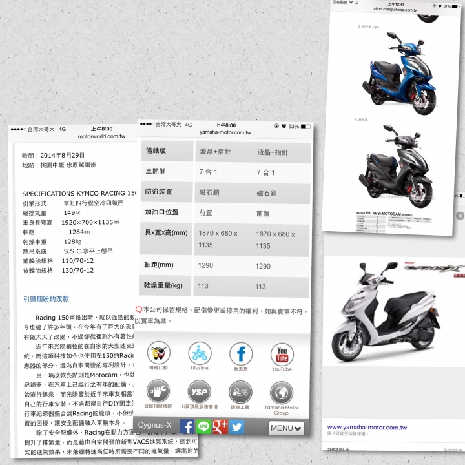Share via Google+ icon in Cygnus-X bar

[x=220, y=427]
